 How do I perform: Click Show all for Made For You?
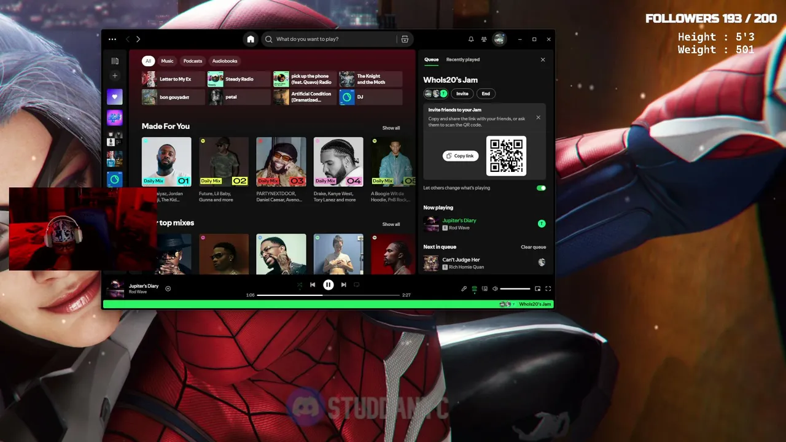click(391, 128)
